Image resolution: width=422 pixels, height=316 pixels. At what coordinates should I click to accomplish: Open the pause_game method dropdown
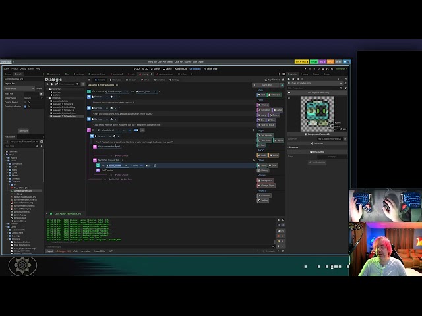[x=146, y=92]
